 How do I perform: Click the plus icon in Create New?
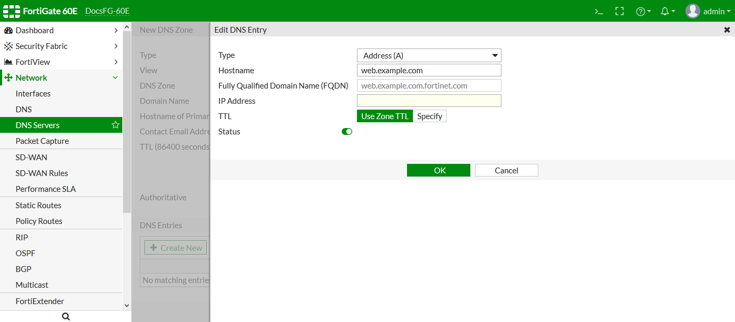(x=153, y=248)
